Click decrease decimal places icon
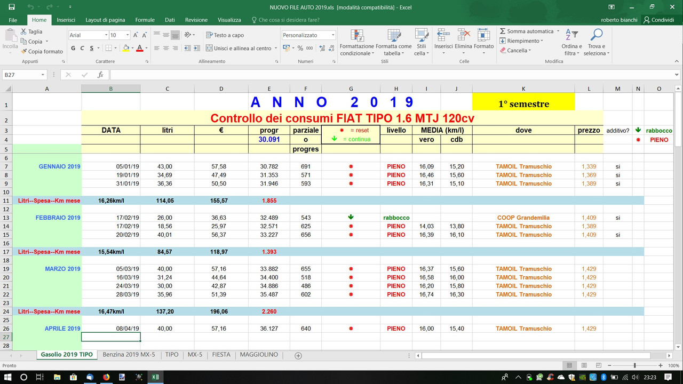683x384 pixels. (x=330, y=48)
